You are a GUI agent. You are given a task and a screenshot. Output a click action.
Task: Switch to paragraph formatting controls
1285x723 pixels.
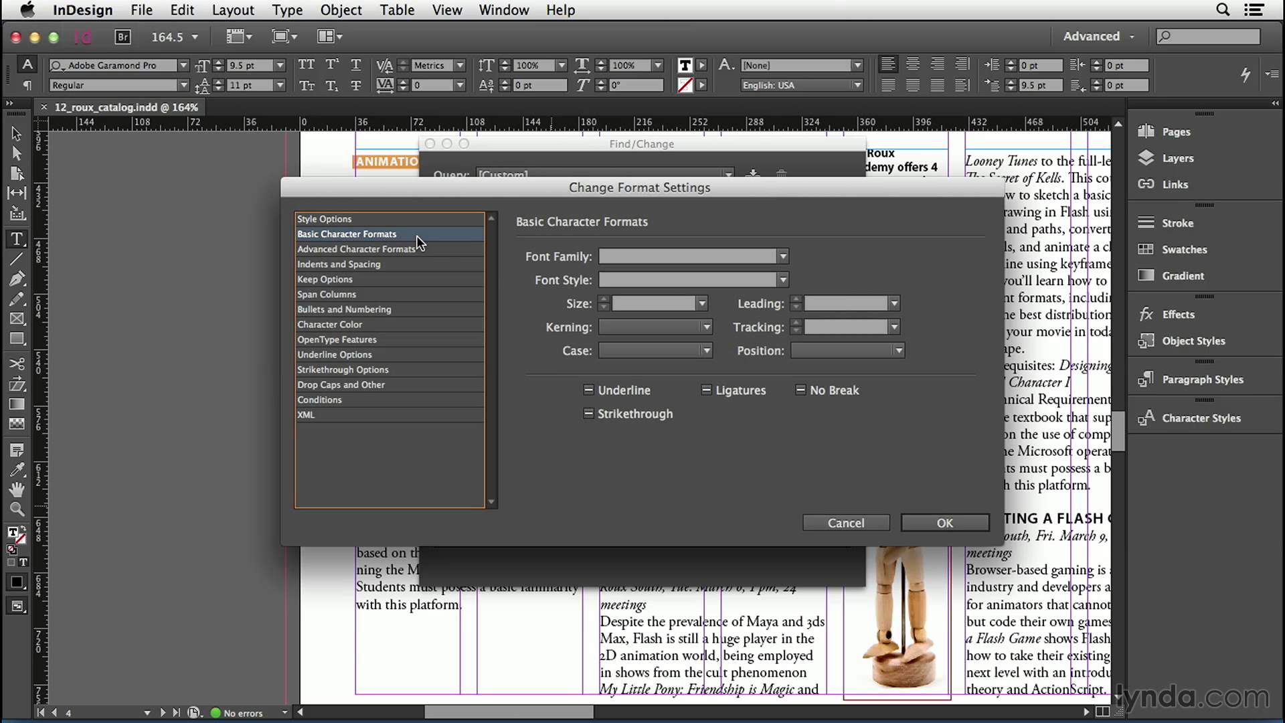coord(27,85)
